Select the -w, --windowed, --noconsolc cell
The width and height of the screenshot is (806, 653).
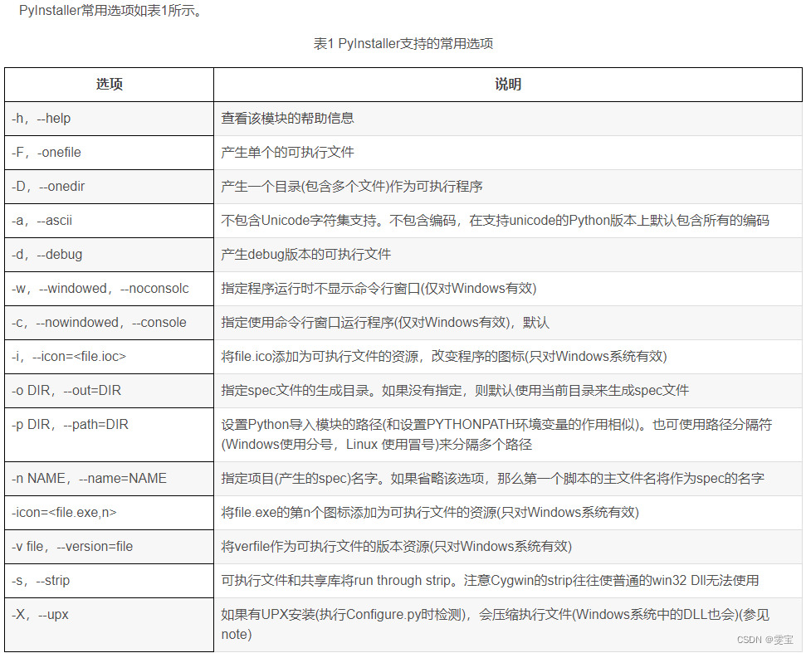point(109,288)
